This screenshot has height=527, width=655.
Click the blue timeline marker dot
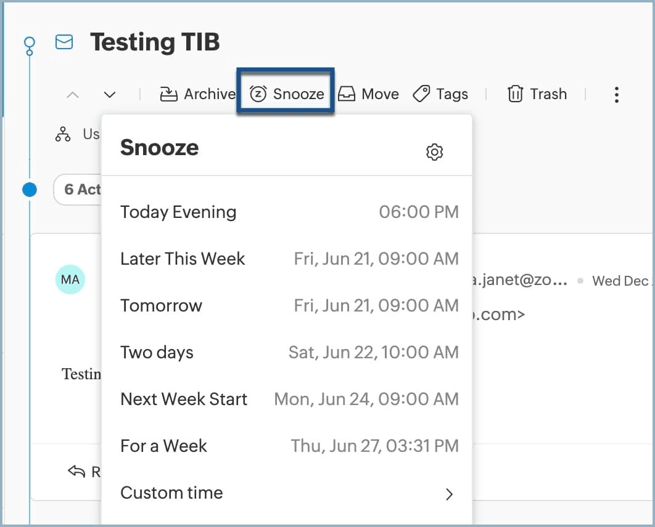click(x=30, y=190)
